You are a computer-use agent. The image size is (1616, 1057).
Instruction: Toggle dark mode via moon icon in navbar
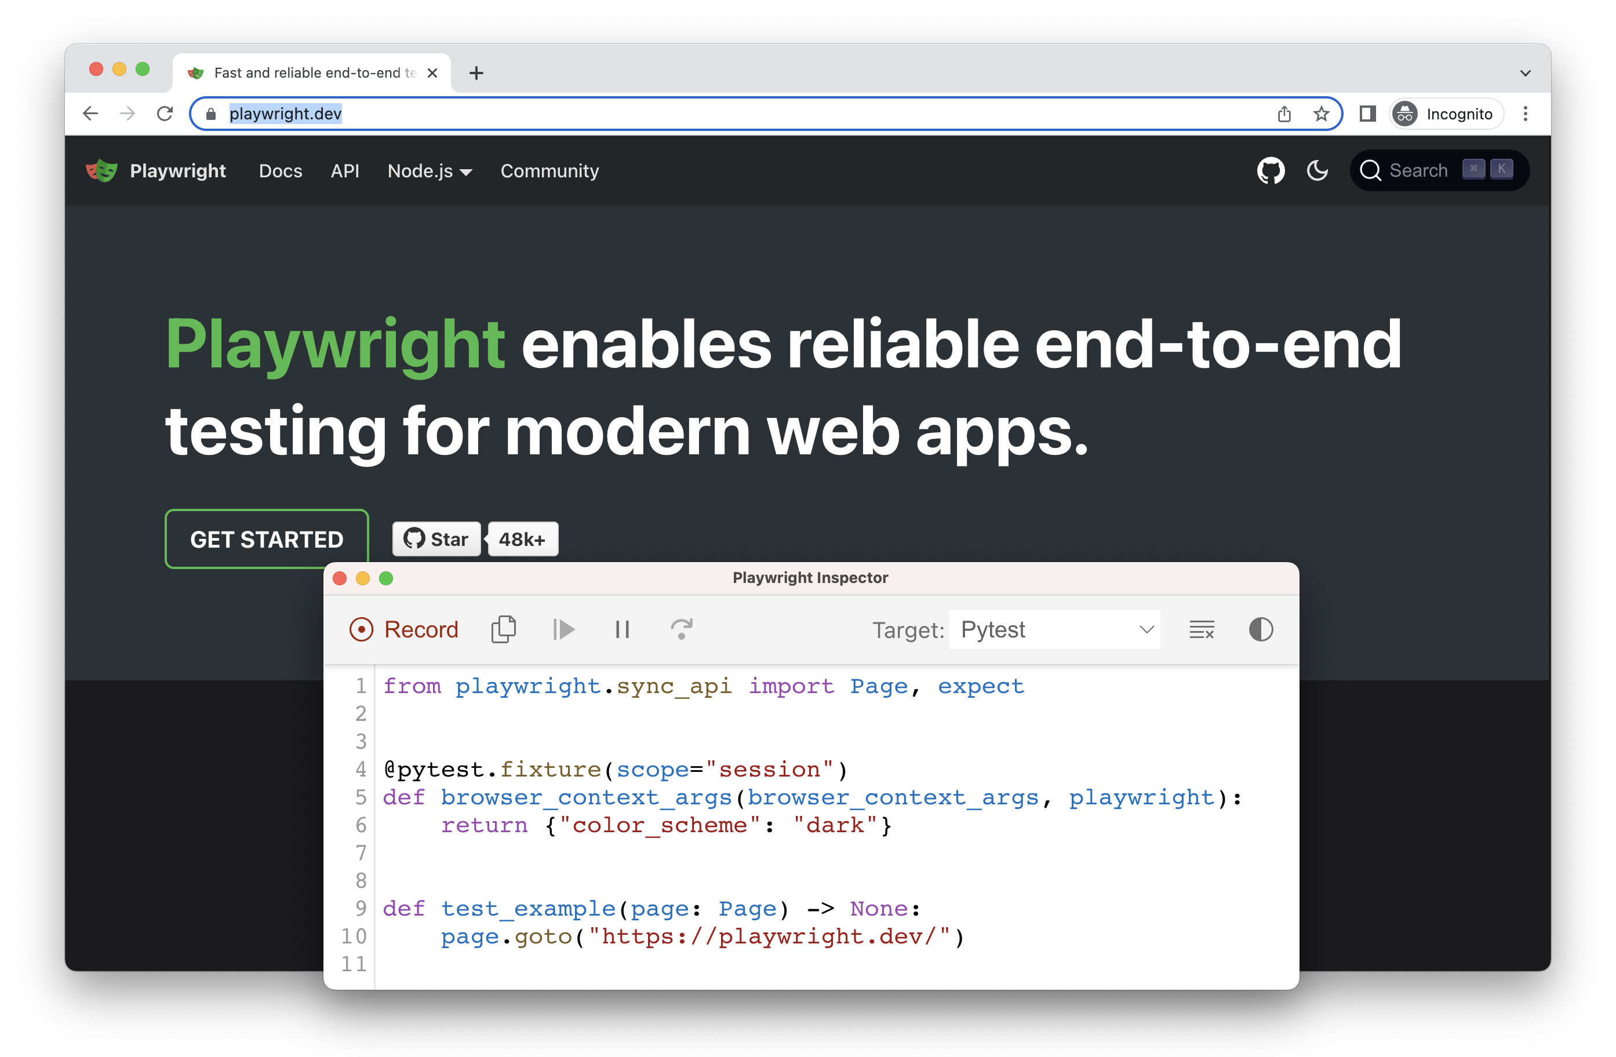(x=1319, y=171)
